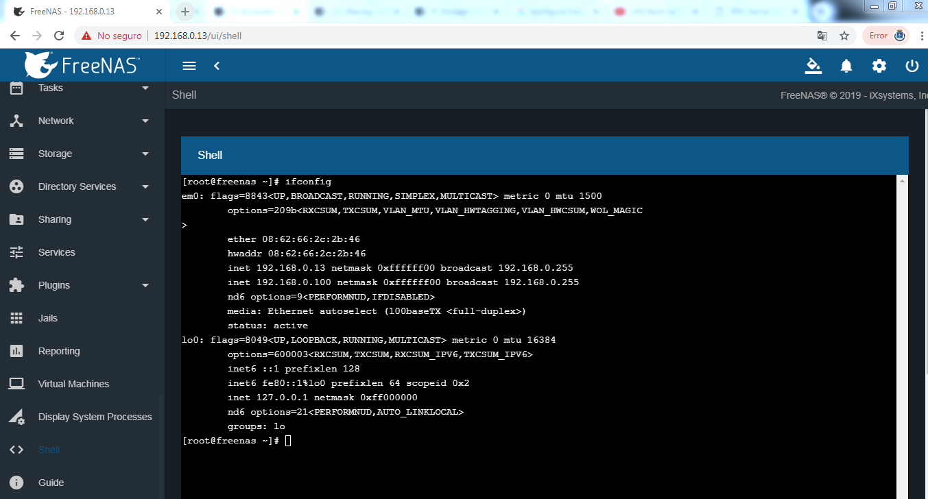Select the FreeNAS - 192.168.0.13 tab
Image resolution: width=928 pixels, height=499 pixels.
(86, 12)
